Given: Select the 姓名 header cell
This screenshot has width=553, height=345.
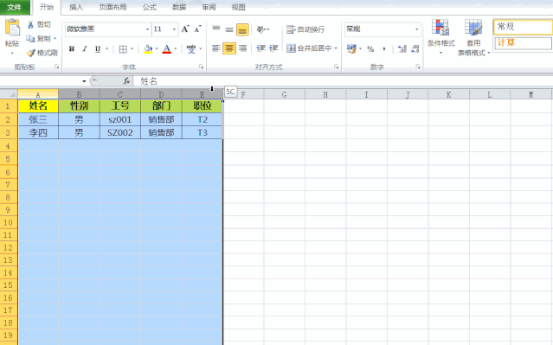Looking at the screenshot, I should 38,105.
